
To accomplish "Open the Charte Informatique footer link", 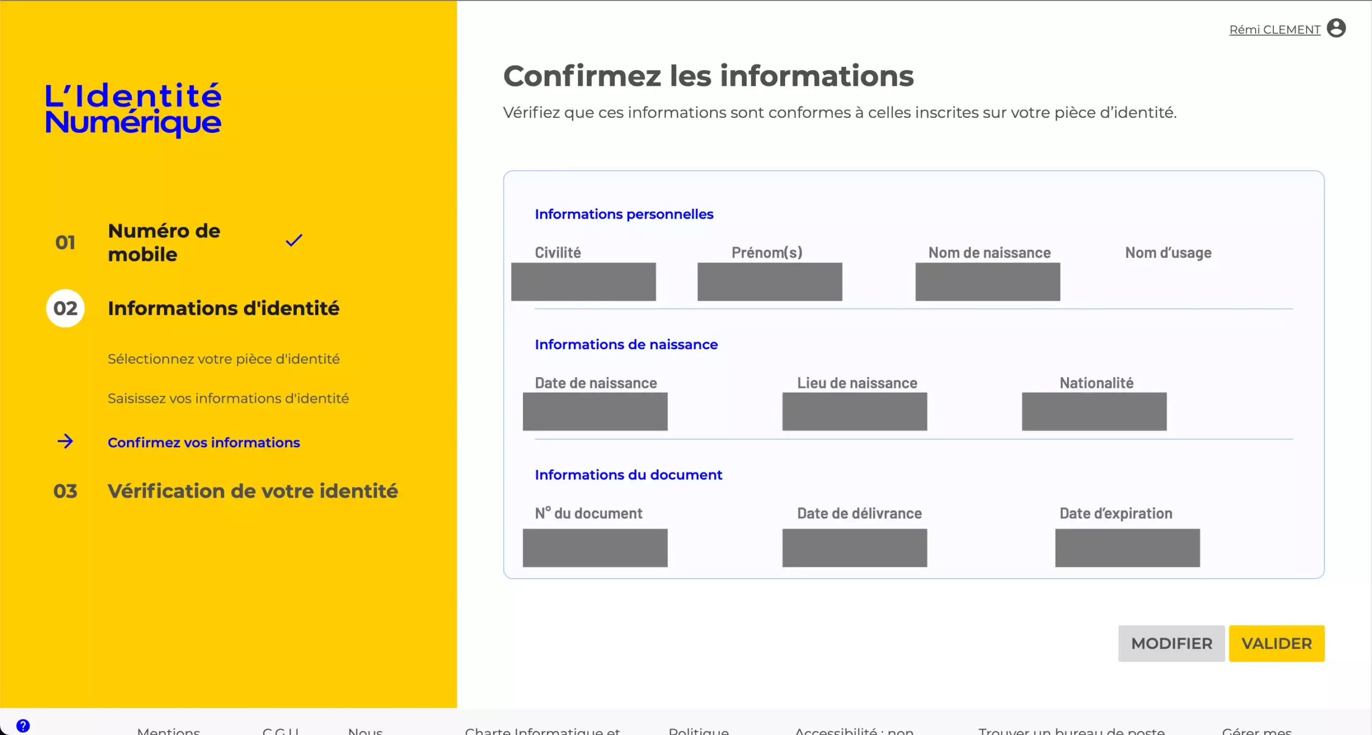I will (x=542, y=730).
